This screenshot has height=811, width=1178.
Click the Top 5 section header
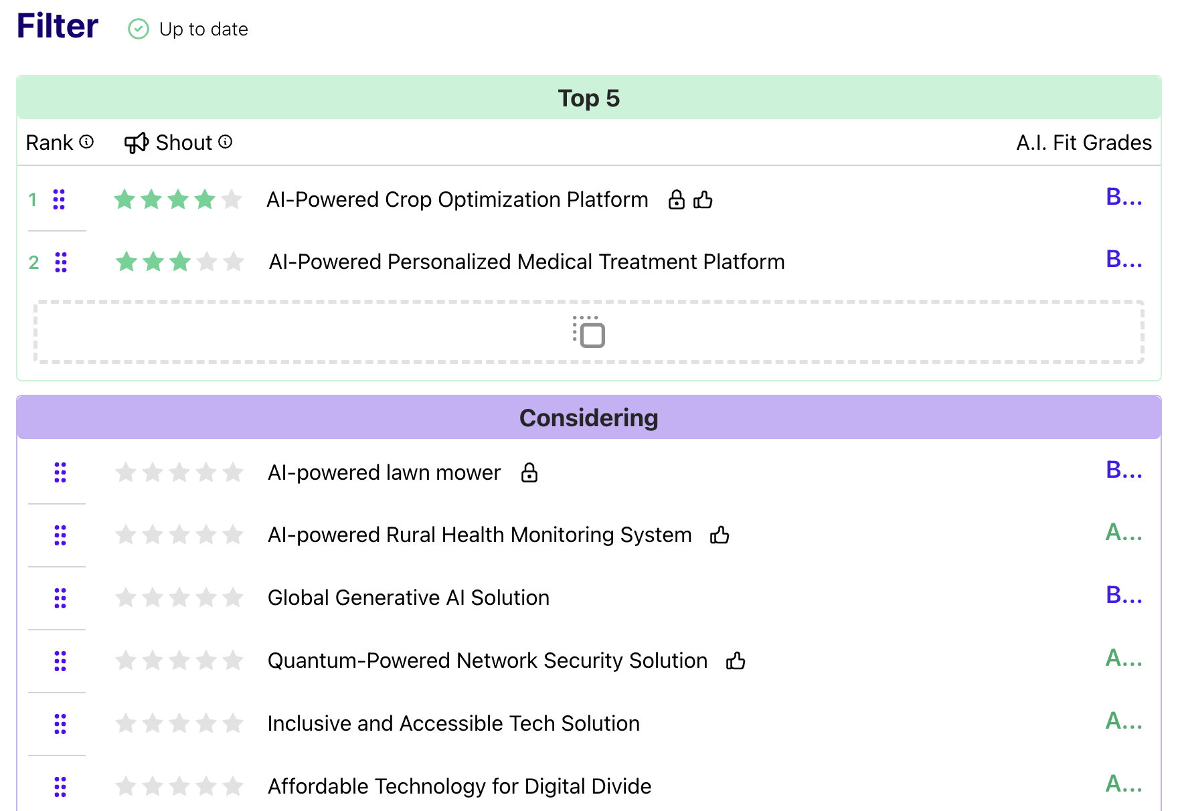(588, 98)
